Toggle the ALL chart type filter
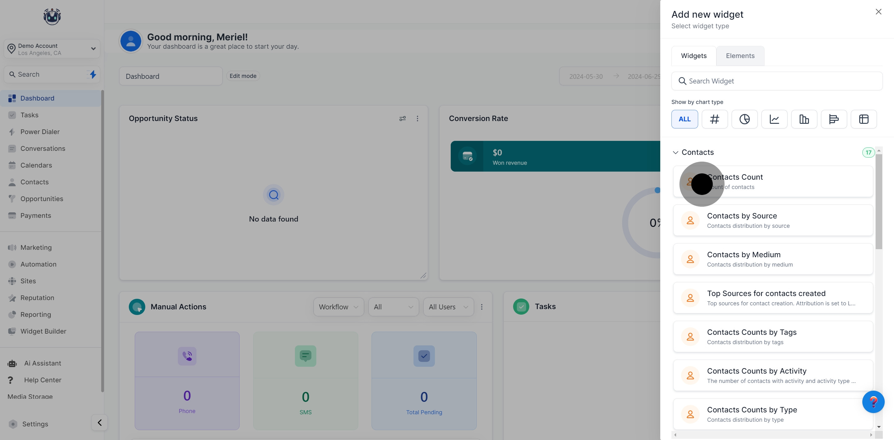Viewport: 894px width, 440px height. coord(684,119)
